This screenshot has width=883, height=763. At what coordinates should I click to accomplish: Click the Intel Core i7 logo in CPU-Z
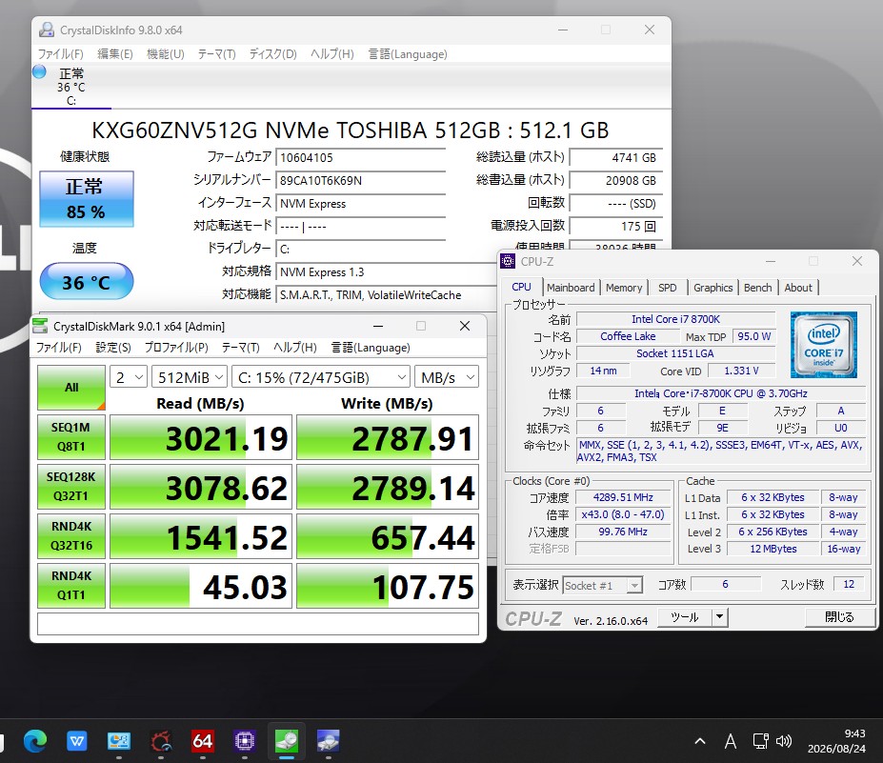click(x=823, y=344)
